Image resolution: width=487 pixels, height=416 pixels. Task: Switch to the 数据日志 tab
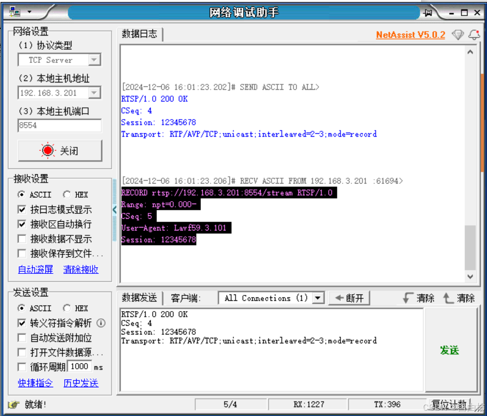[139, 34]
